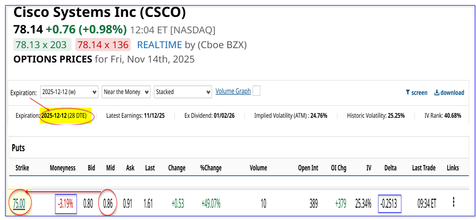Sort by the IV column header
The width and height of the screenshot is (476, 220).
pos(369,168)
